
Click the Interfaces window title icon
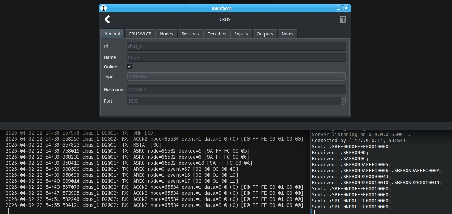pyautogui.click(x=104, y=9)
